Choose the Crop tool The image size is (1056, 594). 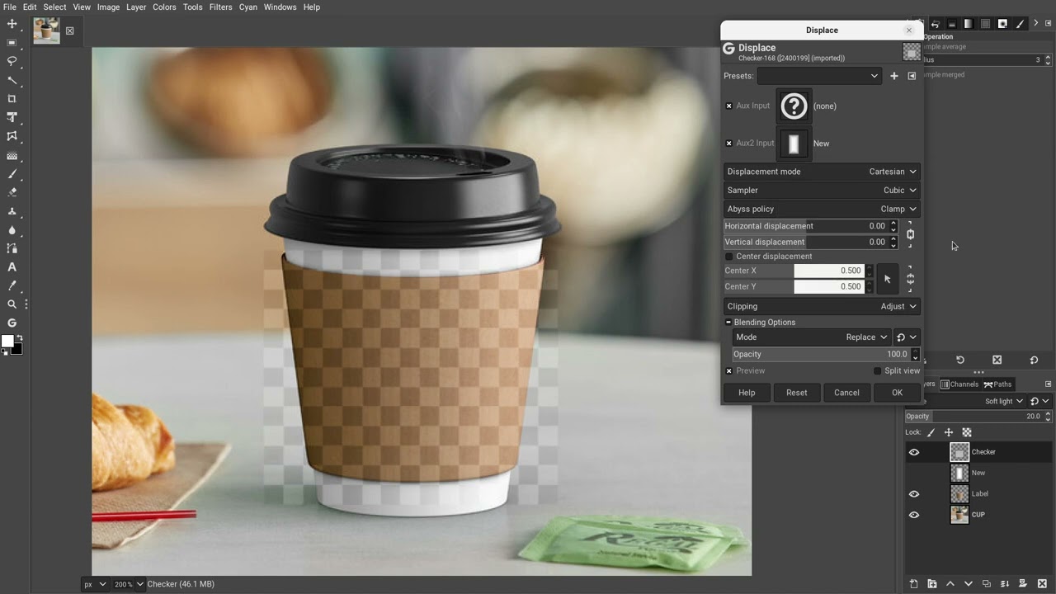tap(12, 99)
